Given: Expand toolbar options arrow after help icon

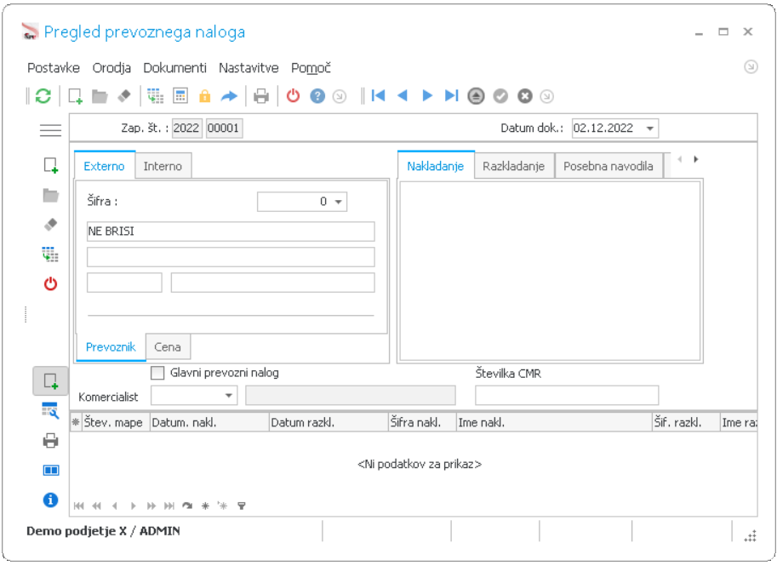Looking at the screenshot, I should (340, 96).
